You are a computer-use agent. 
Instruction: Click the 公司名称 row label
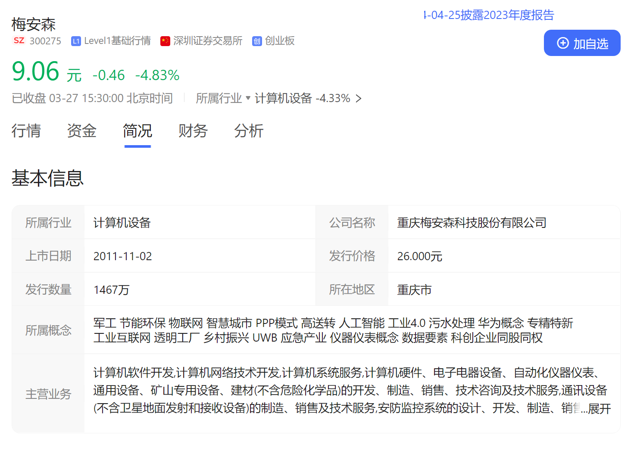tap(352, 223)
